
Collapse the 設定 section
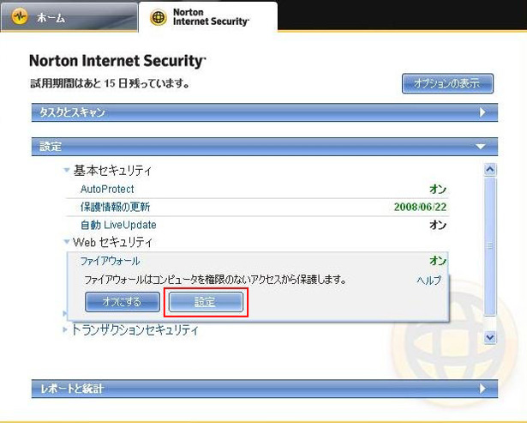pyautogui.click(x=265, y=147)
